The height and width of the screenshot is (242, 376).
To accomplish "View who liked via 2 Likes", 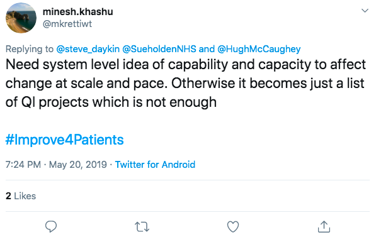I will [x=21, y=196].
